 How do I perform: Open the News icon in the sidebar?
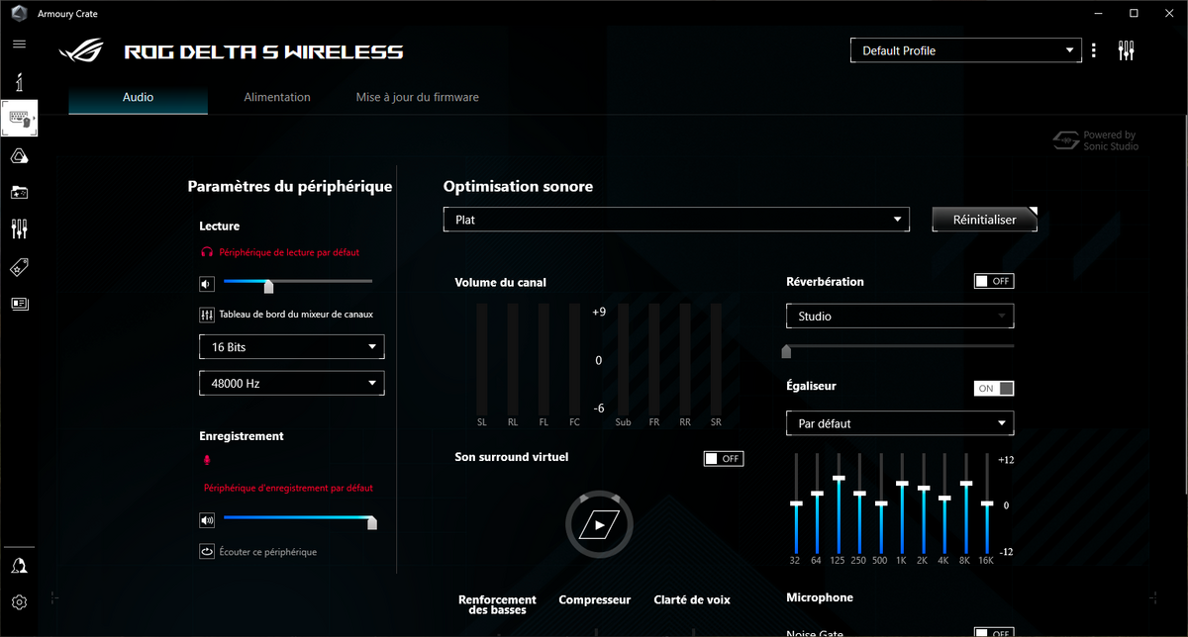coord(19,304)
